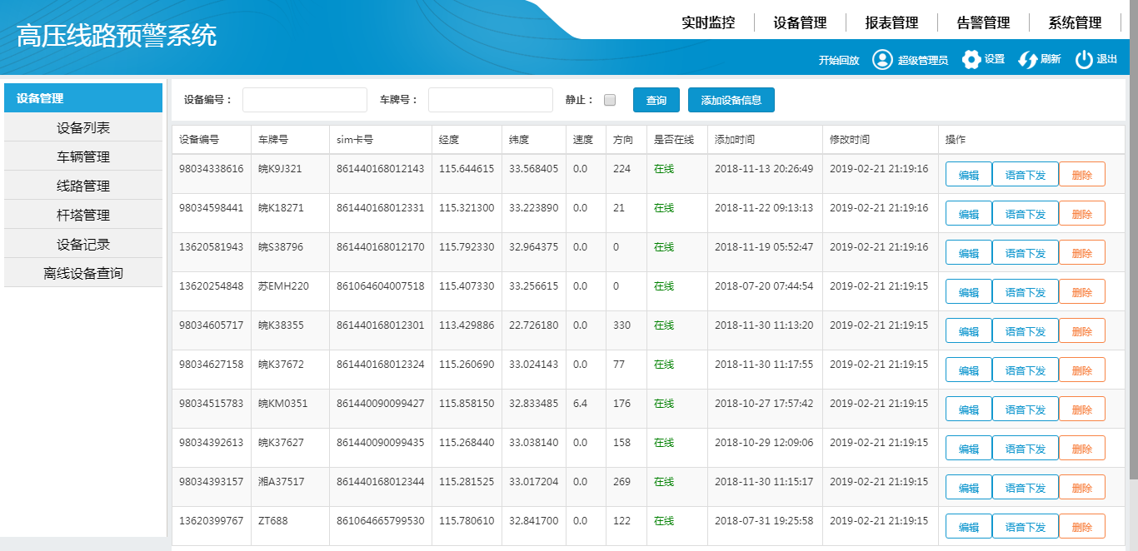Open settings via the gear icon
This screenshot has height=551, width=1138.
pos(971,60)
